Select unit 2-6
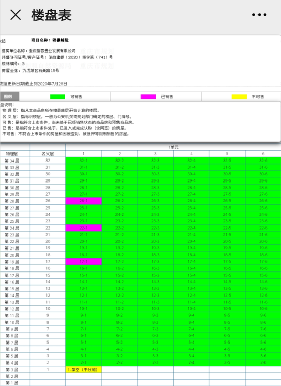The width and height of the screenshot is (281, 386). click(263, 362)
